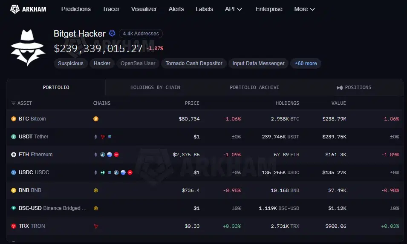Click the BNB asset icon
The height and width of the screenshot is (244, 407).
(14, 190)
